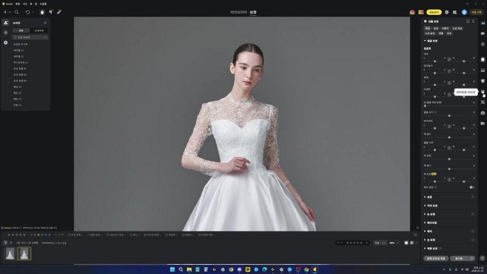Screen dimensions: 487x274
Task: Open the history clock icon in left sidebar
Action: 6,43
